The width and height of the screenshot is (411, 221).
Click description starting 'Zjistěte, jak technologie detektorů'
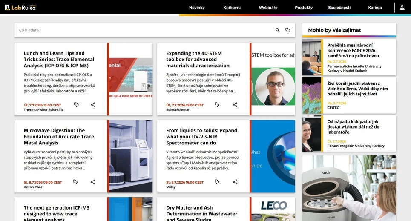(x=203, y=83)
